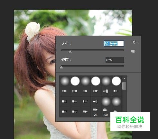
Task: Select the flat blunt brush starting third row
Action: (64, 101)
